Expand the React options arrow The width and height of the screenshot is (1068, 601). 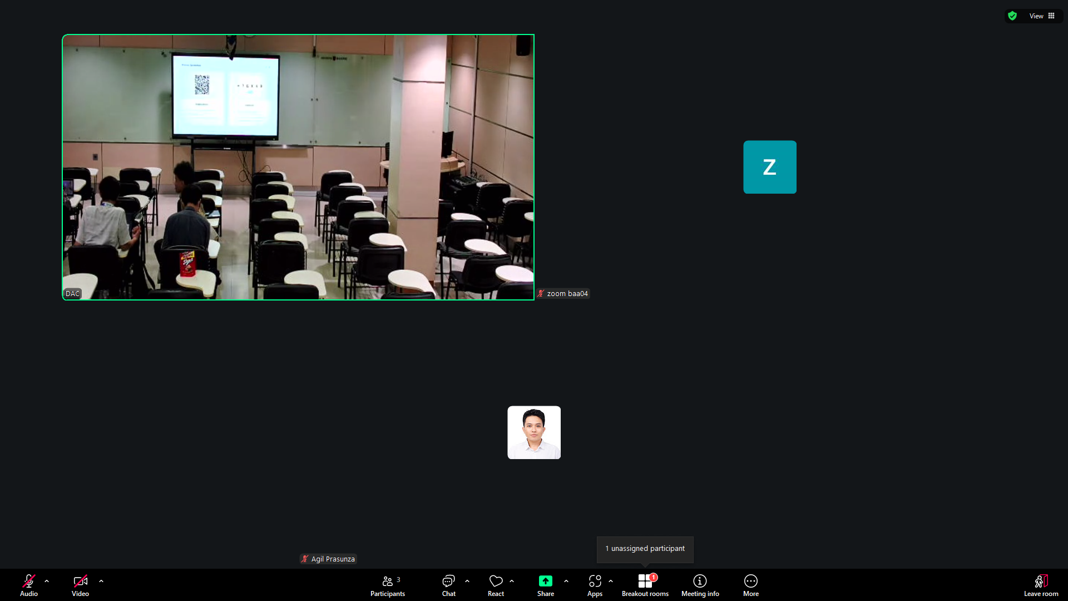click(x=512, y=581)
